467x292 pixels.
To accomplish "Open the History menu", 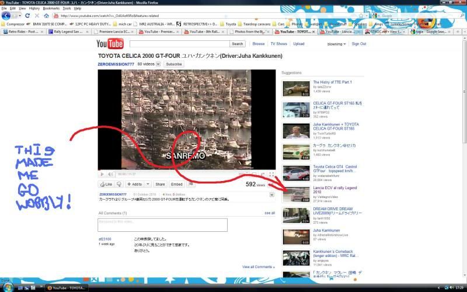I will click(x=34, y=8).
